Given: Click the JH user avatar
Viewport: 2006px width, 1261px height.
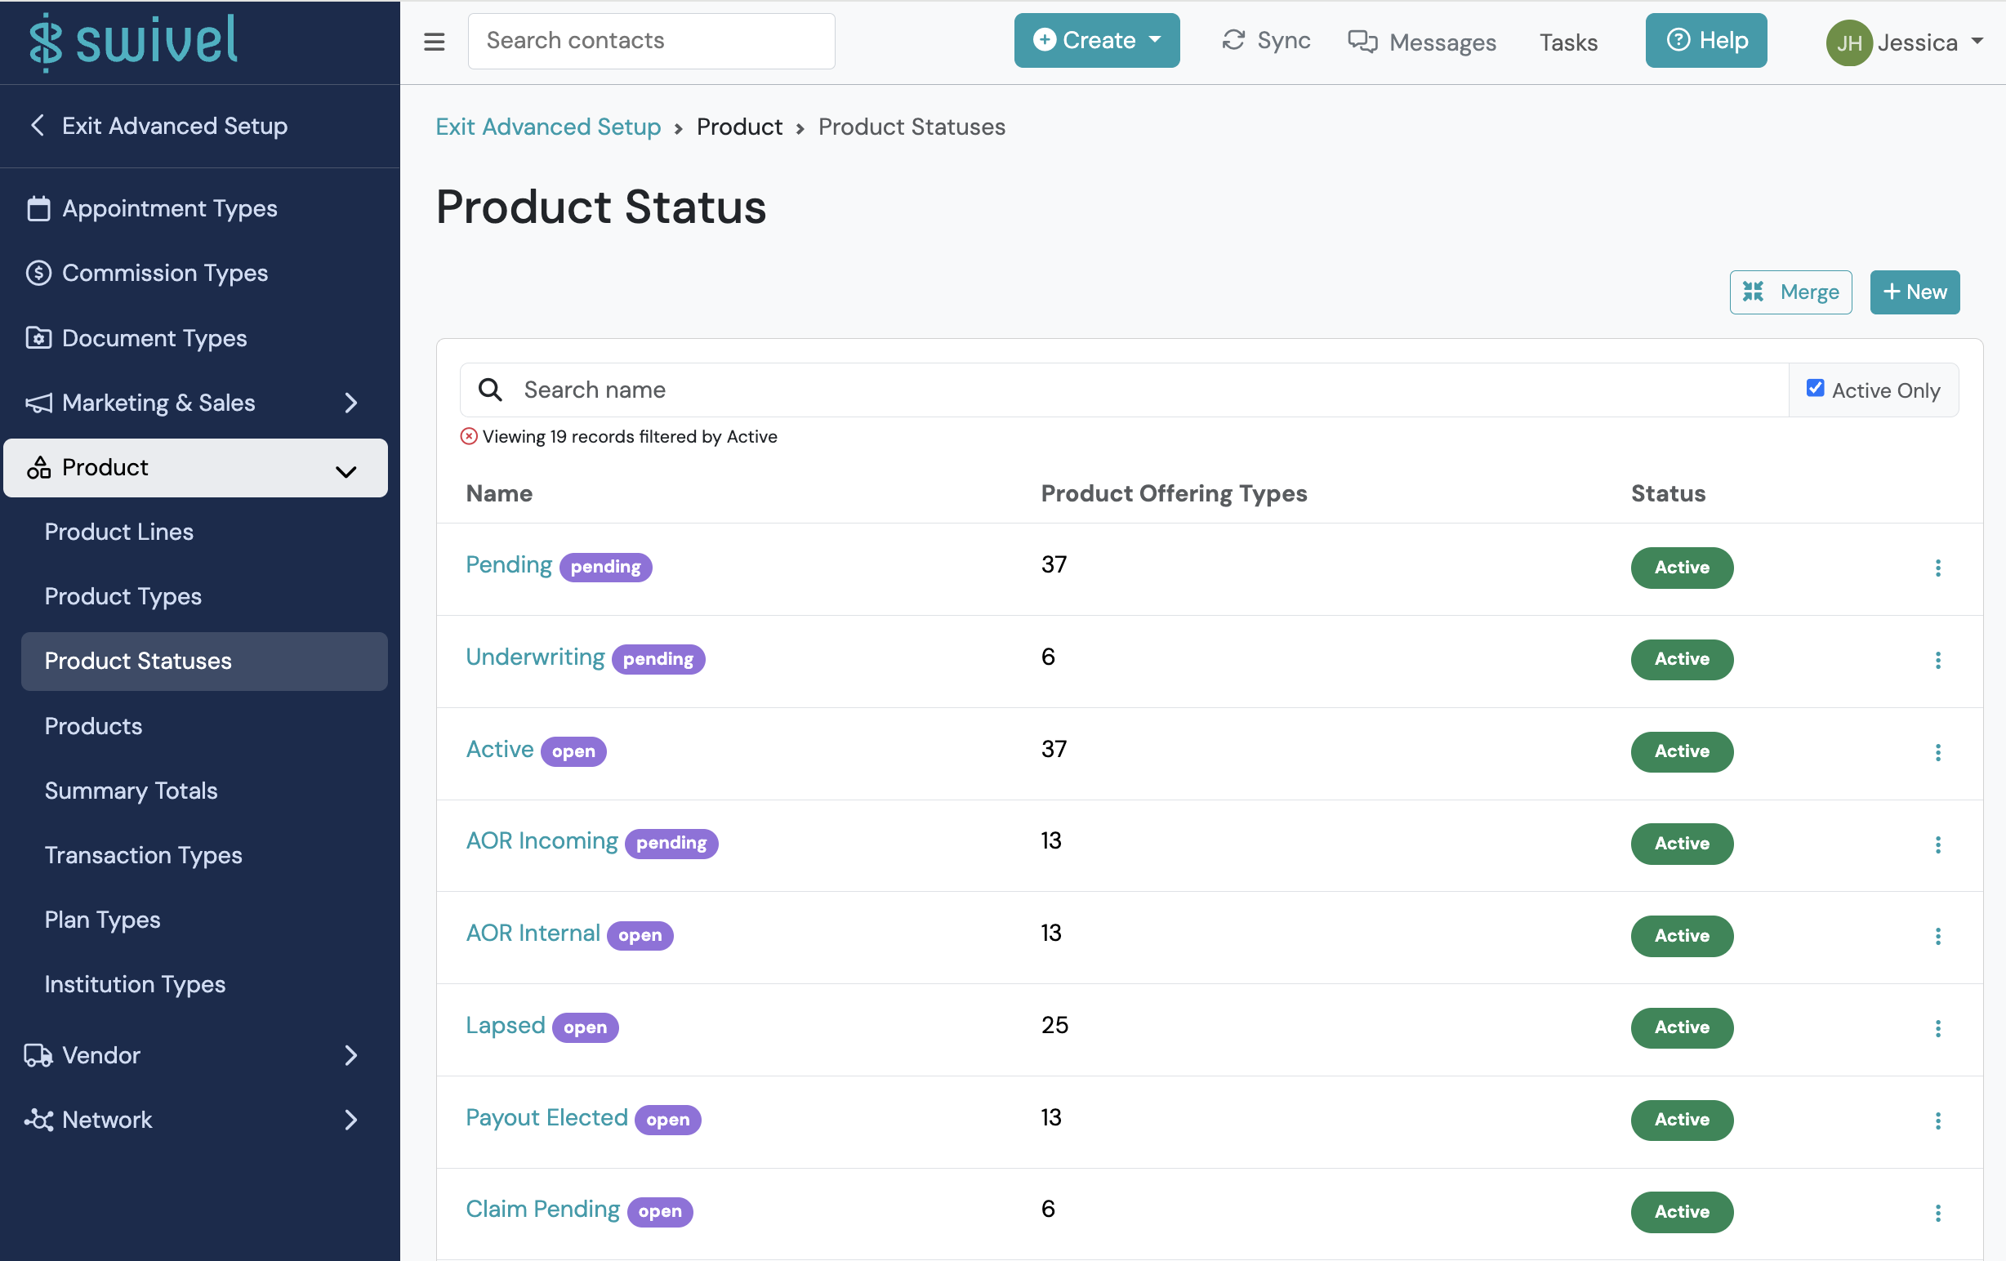Looking at the screenshot, I should click(1848, 42).
